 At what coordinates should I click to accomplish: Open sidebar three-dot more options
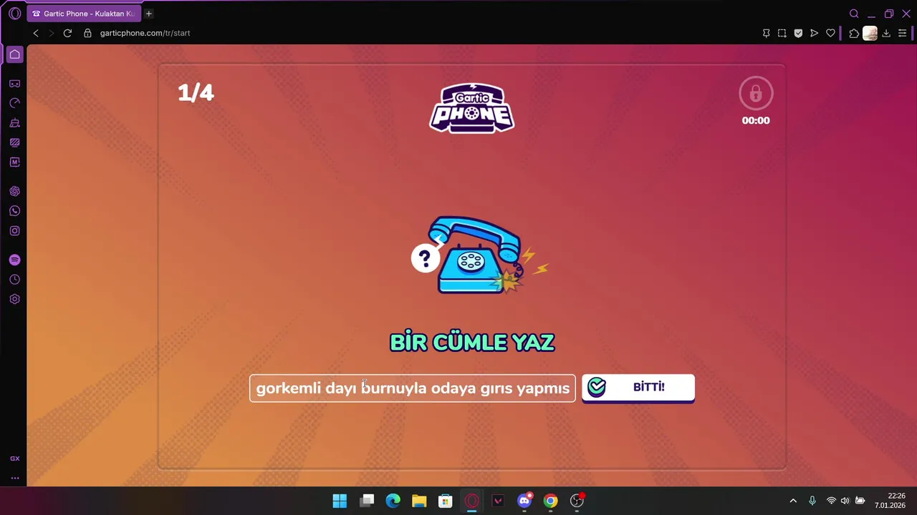coord(14,478)
